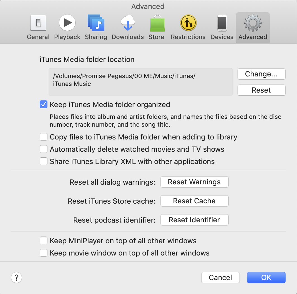This screenshot has width=297, height=294.
Task: Switch to the Sharing preferences pane
Action: (96, 28)
